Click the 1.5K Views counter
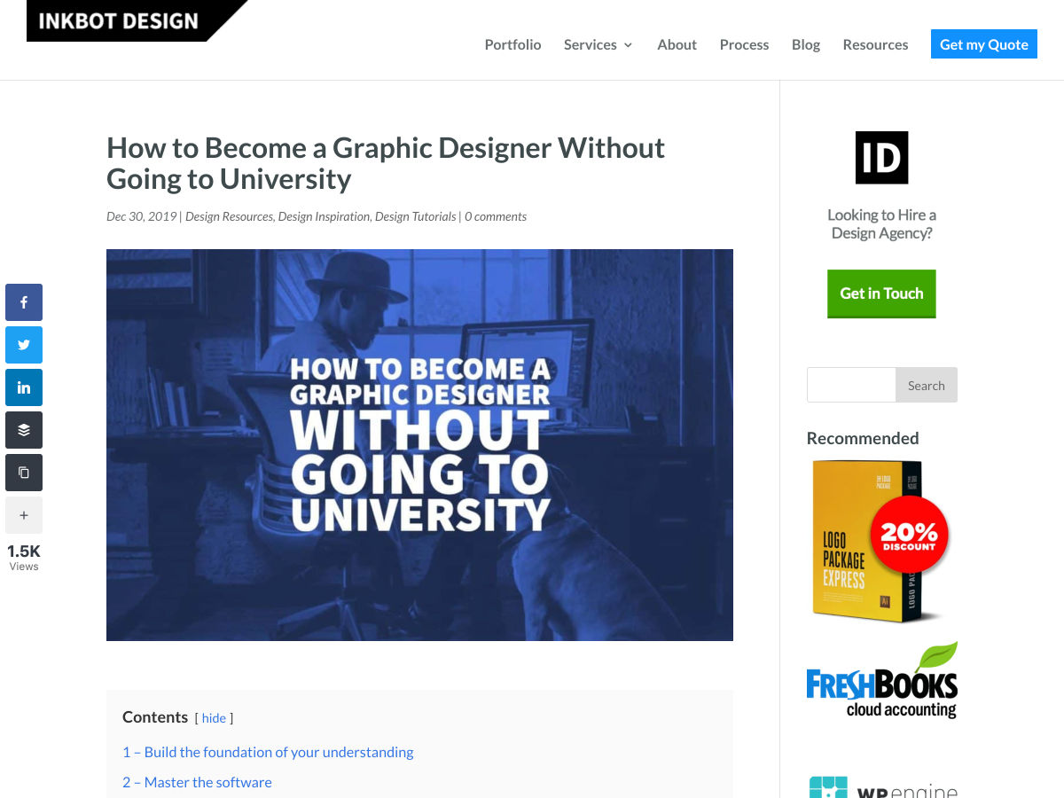This screenshot has width=1064, height=798. pos(24,557)
